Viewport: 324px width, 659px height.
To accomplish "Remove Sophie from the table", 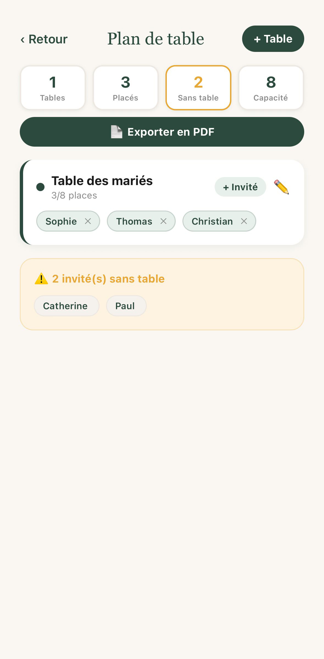I will (88, 221).
